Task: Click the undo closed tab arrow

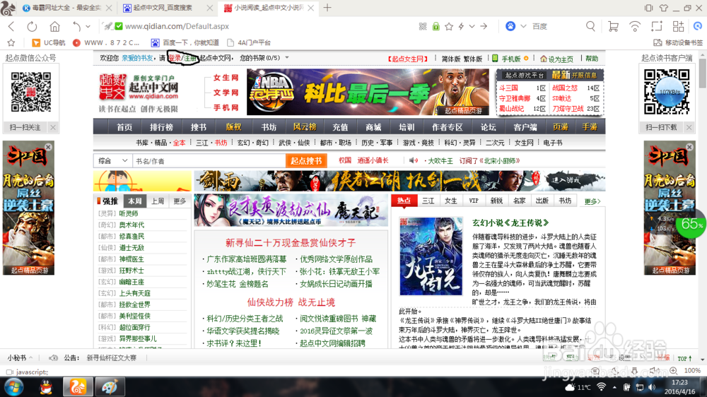Action: [x=76, y=27]
